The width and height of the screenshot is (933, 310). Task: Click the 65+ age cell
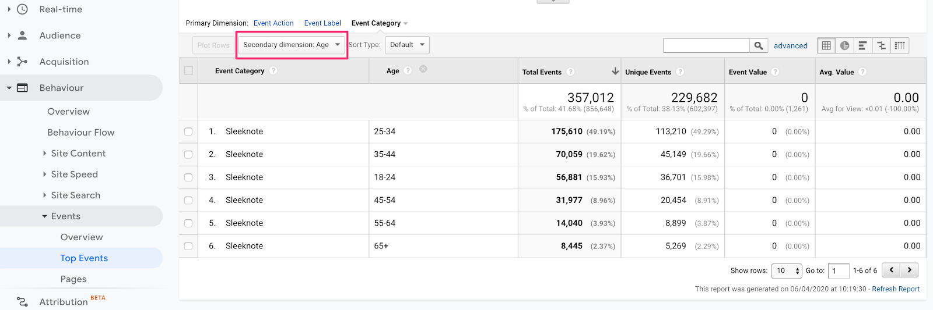coord(381,246)
